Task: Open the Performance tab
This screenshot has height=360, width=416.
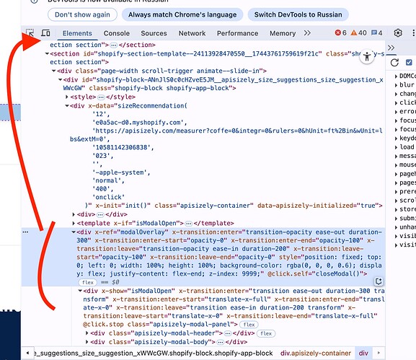Action: coord(237,33)
